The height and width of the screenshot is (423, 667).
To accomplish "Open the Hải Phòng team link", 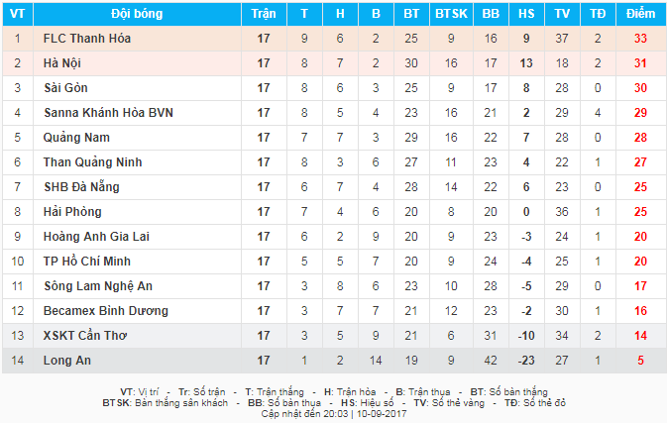I will click(72, 211).
